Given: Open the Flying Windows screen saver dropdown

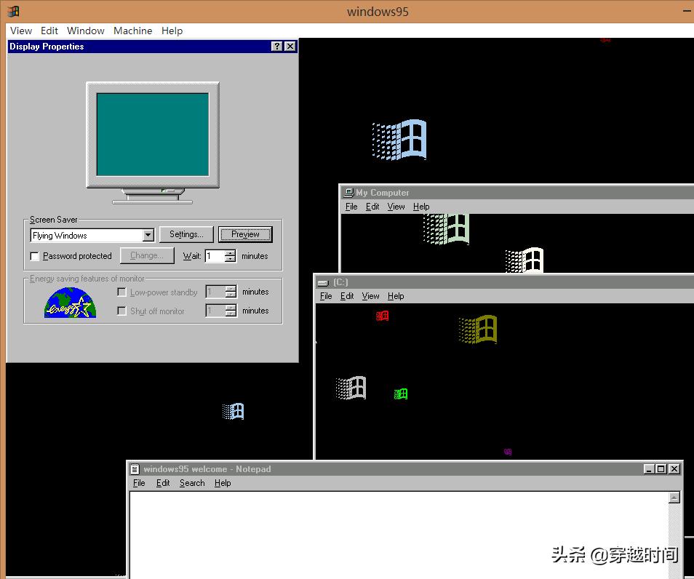Looking at the screenshot, I should [148, 234].
